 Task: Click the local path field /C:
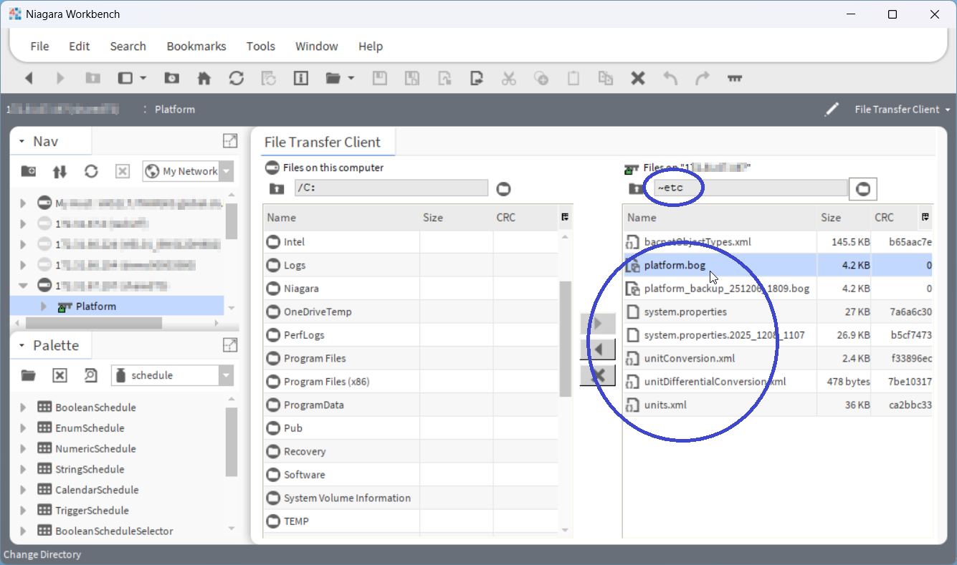coord(391,188)
